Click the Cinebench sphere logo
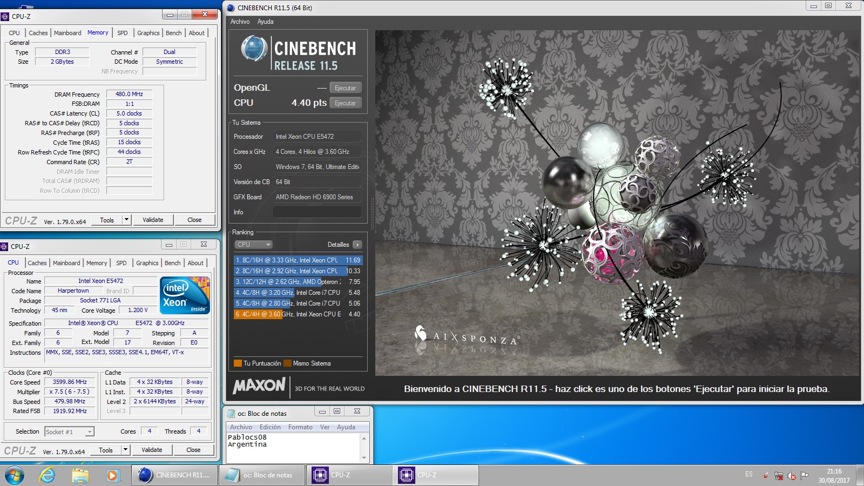Viewport: 864px width, 486px height. click(x=254, y=49)
